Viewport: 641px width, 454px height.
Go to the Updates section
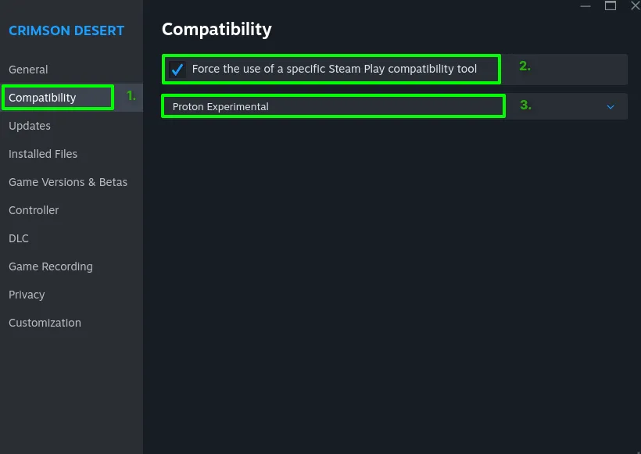click(30, 126)
